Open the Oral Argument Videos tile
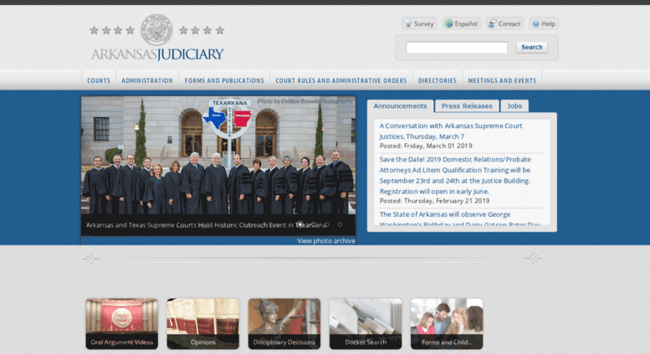The image size is (650, 354). [x=122, y=324]
